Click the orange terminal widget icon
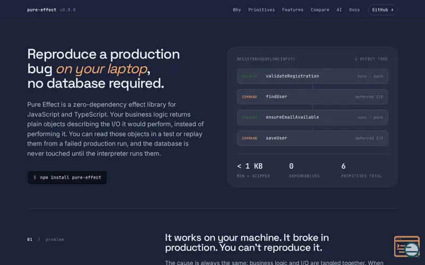Screen dimensions: 425x265 406,246
